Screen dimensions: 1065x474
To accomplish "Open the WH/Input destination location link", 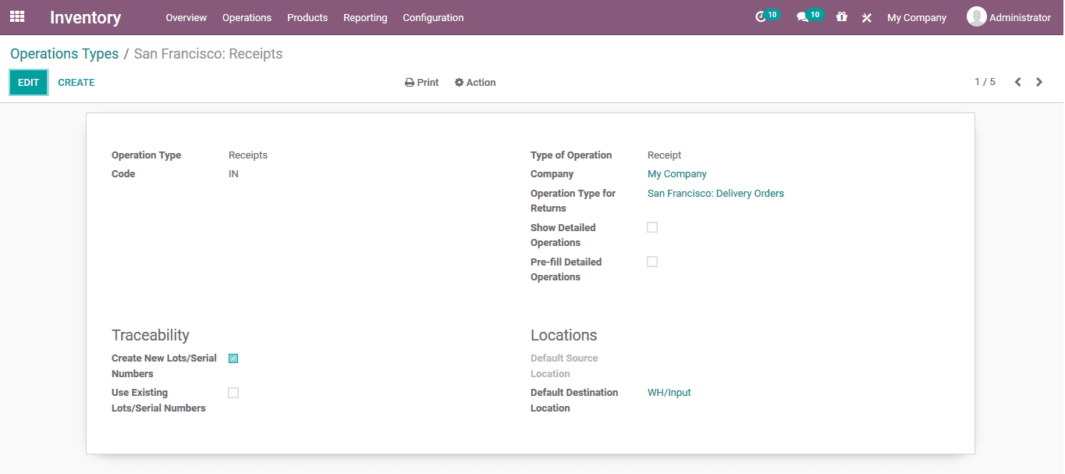I will [x=669, y=392].
